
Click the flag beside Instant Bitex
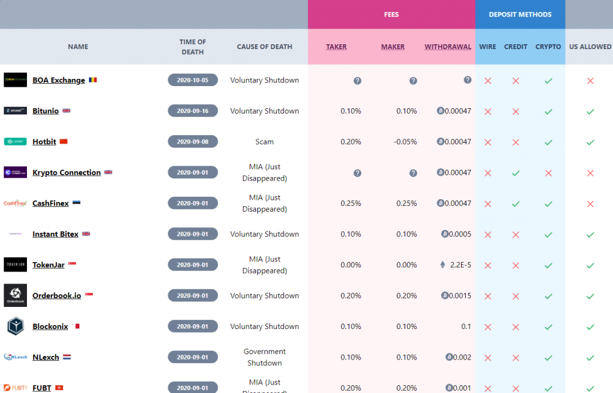click(x=86, y=234)
